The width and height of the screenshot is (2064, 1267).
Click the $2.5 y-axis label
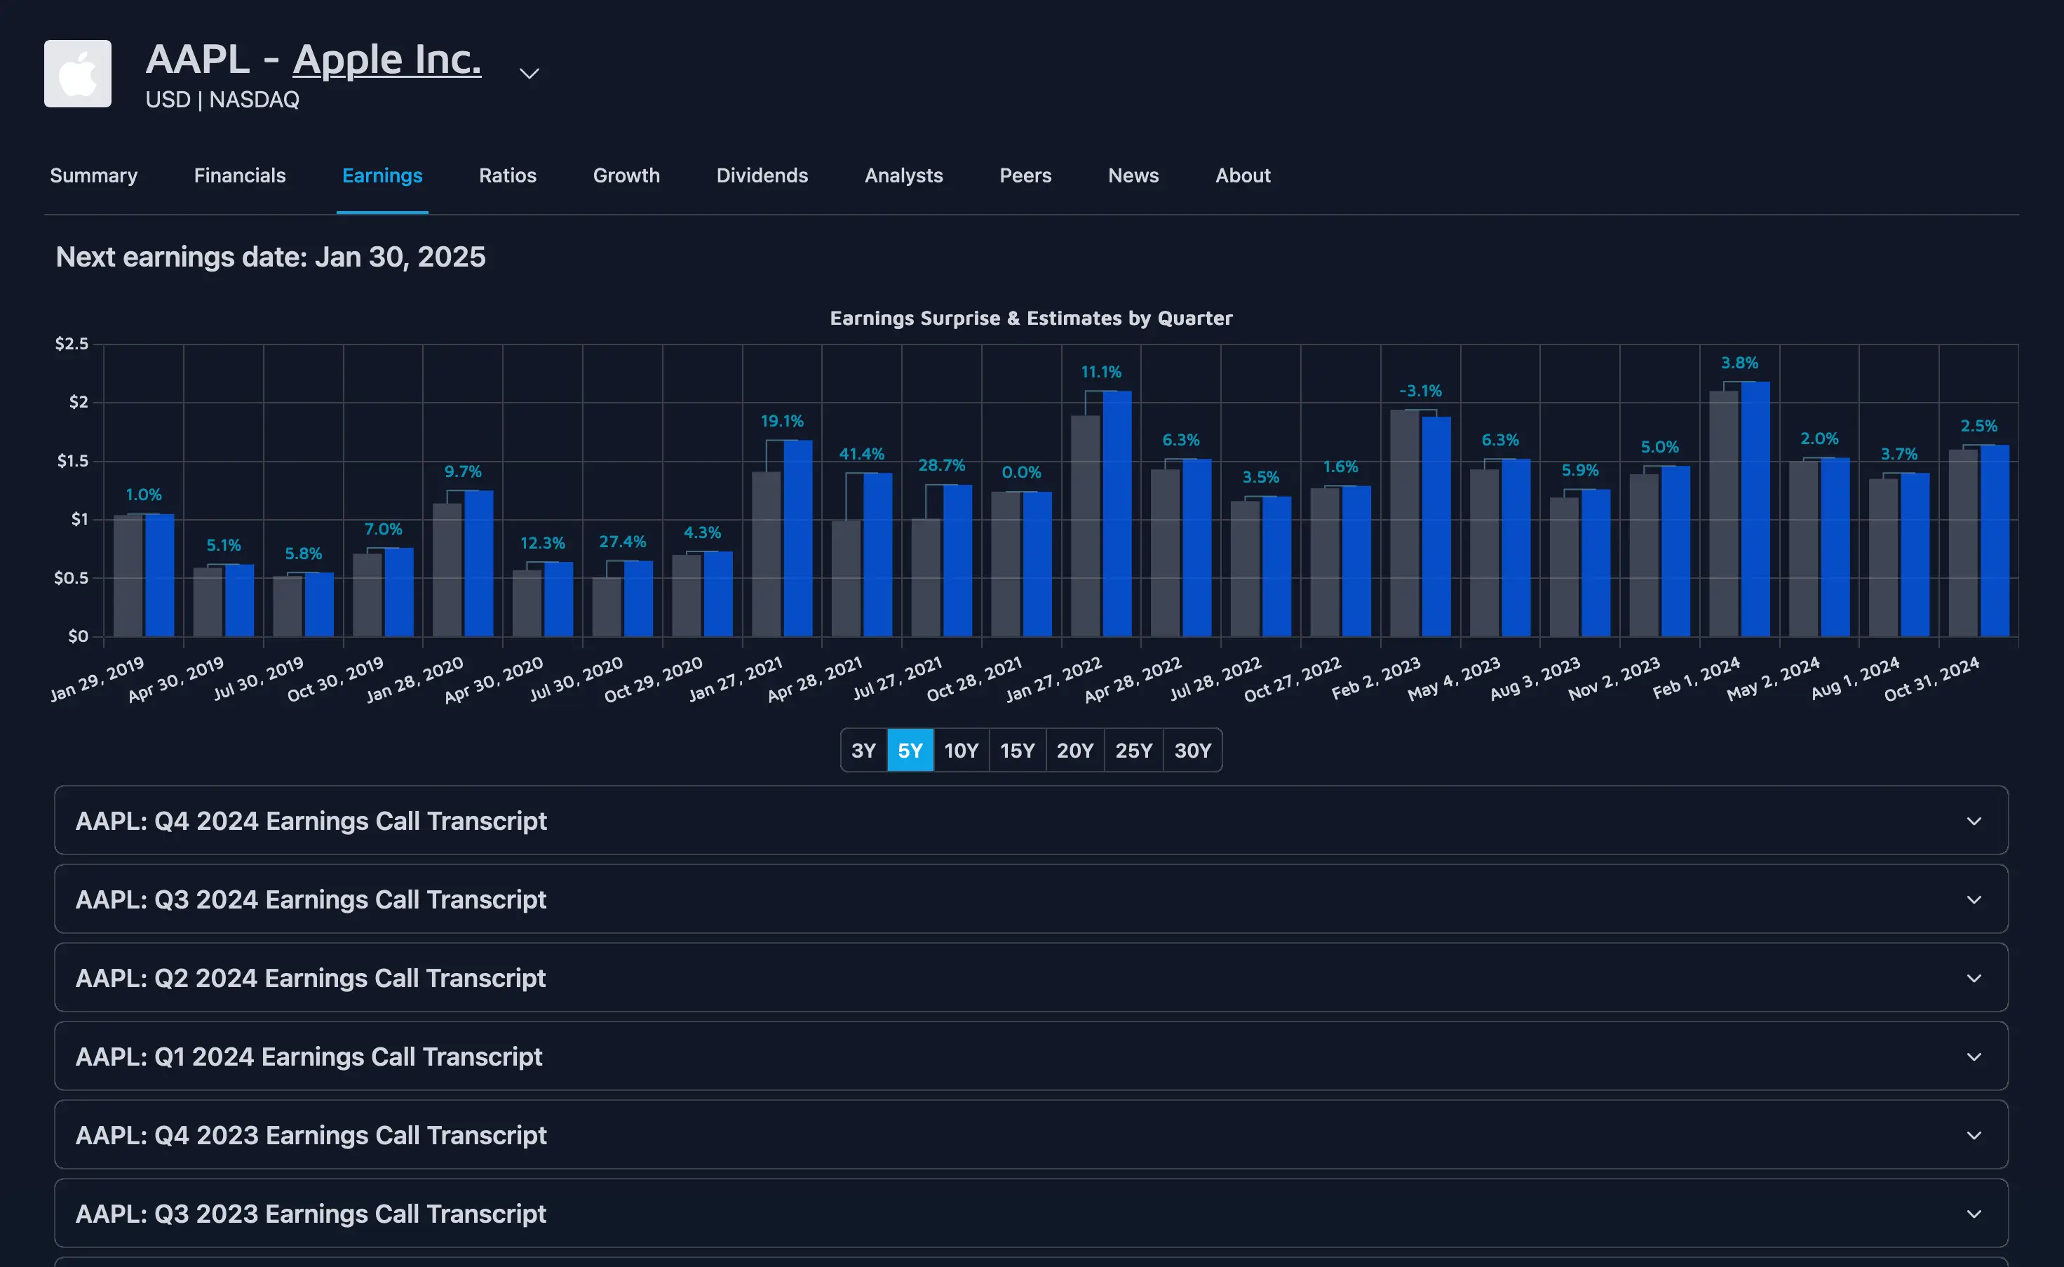pyautogui.click(x=72, y=344)
